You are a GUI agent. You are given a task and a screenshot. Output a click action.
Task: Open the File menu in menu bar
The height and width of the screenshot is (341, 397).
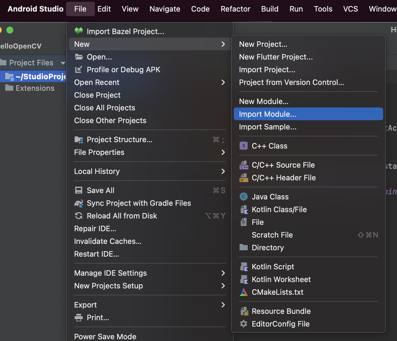(80, 9)
